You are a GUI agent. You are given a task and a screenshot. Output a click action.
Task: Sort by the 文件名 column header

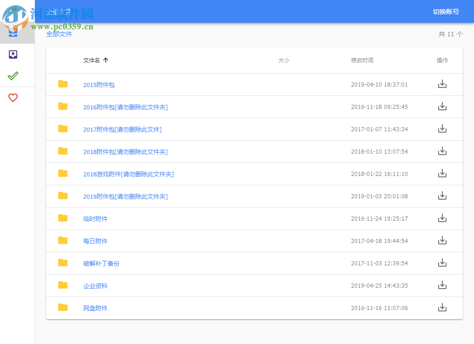click(x=91, y=60)
